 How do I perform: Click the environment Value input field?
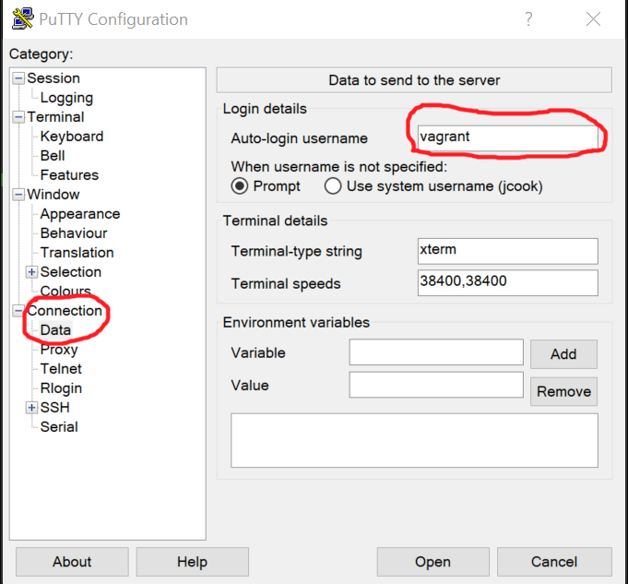point(436,385)
